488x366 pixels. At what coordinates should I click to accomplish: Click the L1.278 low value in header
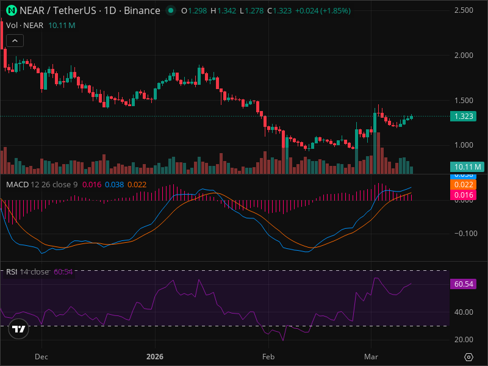tap(251, 11)
